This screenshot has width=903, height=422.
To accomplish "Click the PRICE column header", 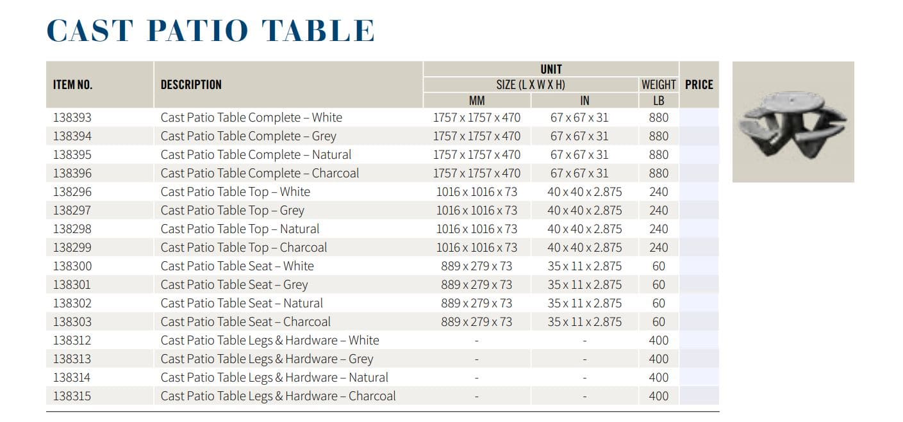I will 699,85.
